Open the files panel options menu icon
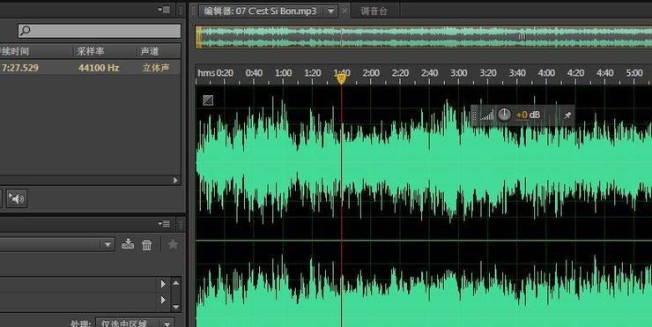Image resolution: width=652 pixels, height=327 pixels. (164, 10)
